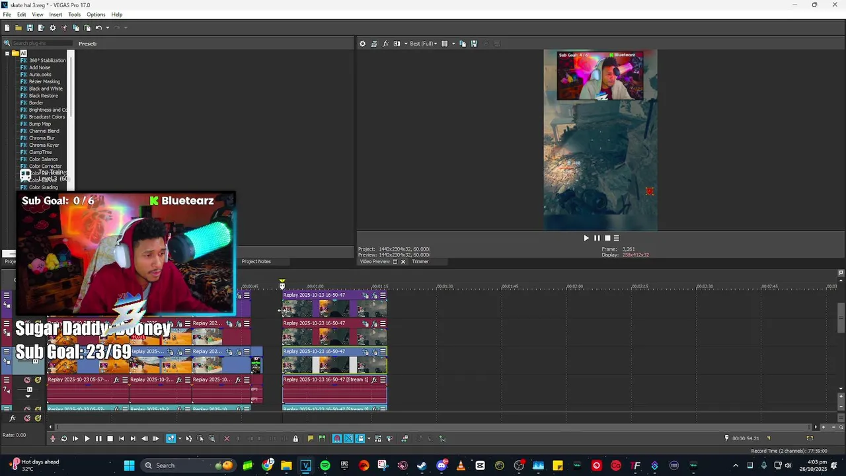Click the Overlays grid icon in preview toolbar

coord(444,44)
